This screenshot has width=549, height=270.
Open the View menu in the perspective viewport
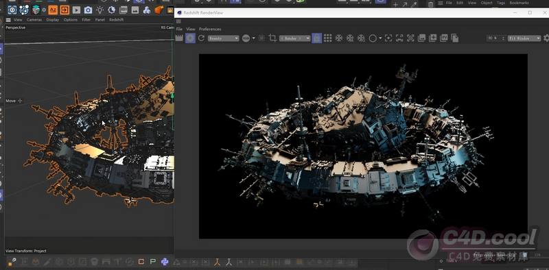pyautogui.click(x=18, y=20)
